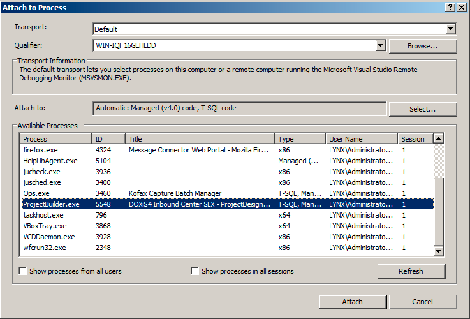Viewport: 470px width, 319px height.
Task: Select the Ops.exe process row
Action: (x=36, y=193)
